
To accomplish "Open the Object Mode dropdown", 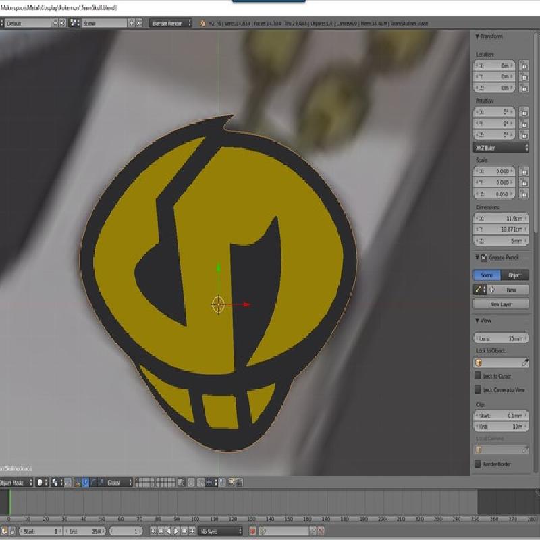I will coord(16,483).
